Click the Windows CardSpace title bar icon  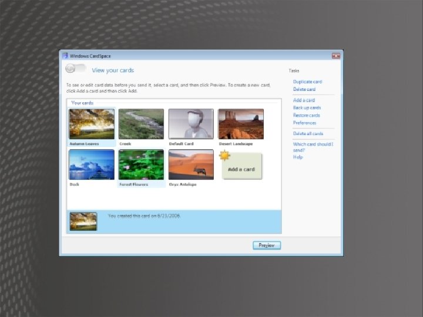(x=65, y=56)
